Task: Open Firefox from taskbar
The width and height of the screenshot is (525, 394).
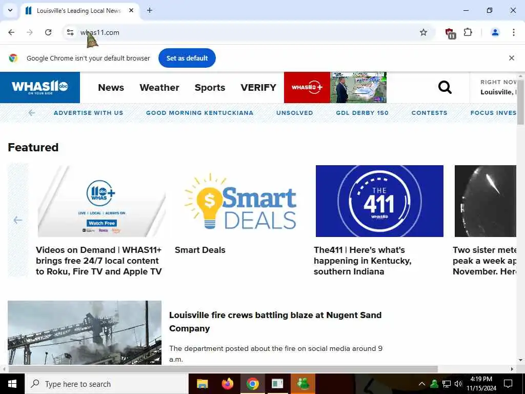Action: (x=227, y=384)
